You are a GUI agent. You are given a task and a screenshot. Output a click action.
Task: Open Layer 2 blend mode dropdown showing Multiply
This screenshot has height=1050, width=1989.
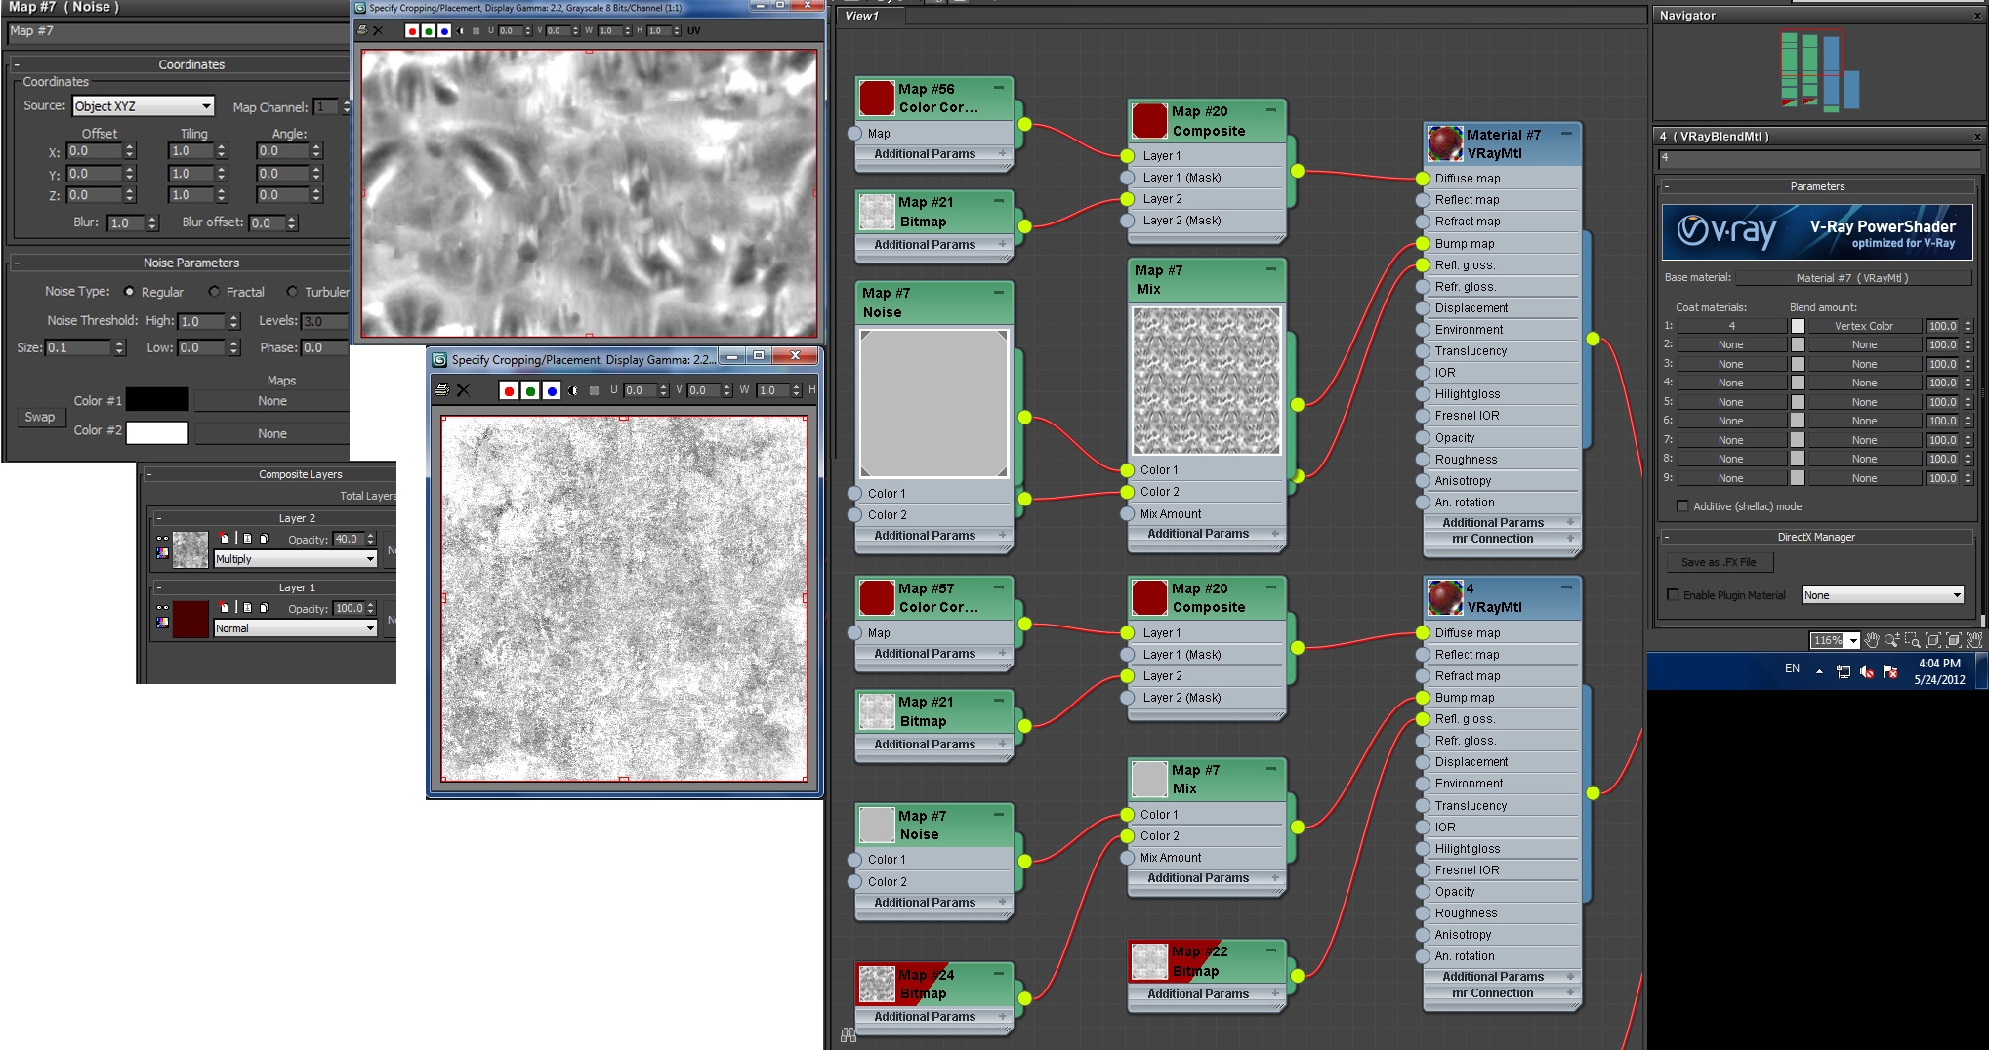[295, 559]
